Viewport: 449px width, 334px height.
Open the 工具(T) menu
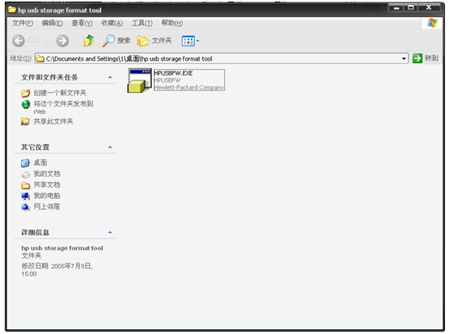click(x=142, y=23)
